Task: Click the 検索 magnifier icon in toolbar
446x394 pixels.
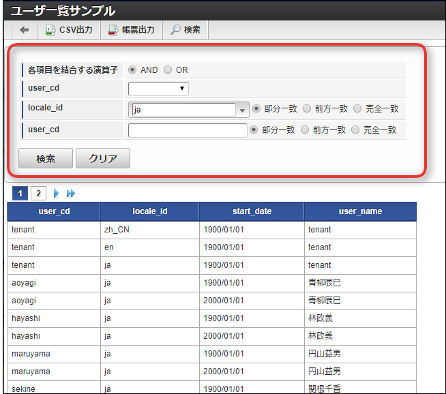Action: click(175, 30)
